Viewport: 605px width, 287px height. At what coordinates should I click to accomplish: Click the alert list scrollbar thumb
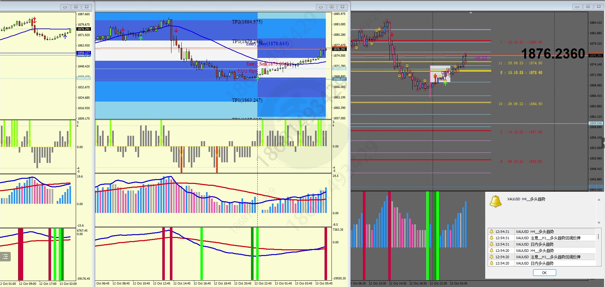598,236
